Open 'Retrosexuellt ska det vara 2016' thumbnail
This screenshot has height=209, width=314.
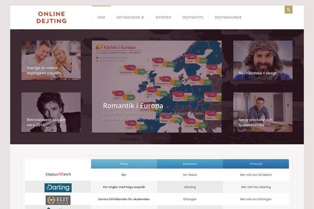click(x=51, y=112)
